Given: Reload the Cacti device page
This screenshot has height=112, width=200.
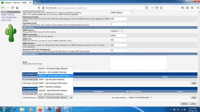Looking at the screenshot, I should (x=12, y=8).
